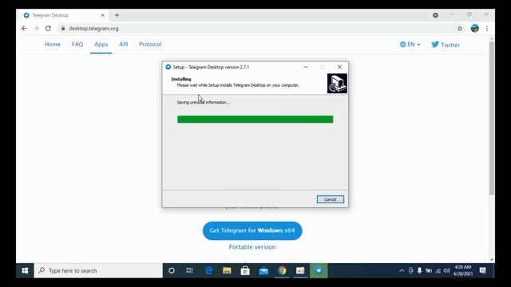Screen dimensions: 511x287
Task: Cancel the Telegram Desktop installation
Action: click(330, 199)
